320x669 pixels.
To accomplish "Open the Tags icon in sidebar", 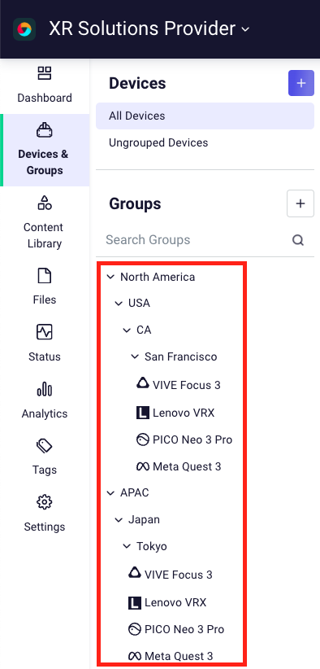I will point(44,446).
